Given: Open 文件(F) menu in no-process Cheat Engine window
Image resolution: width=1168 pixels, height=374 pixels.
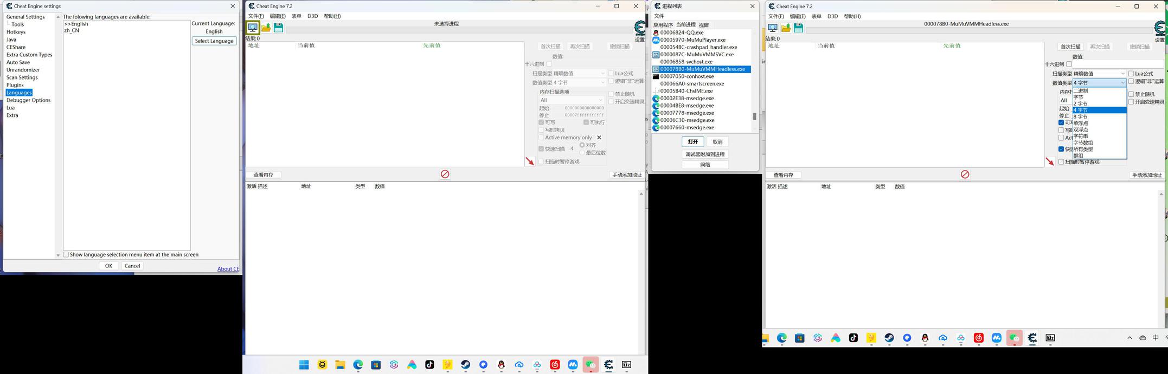Looking at the screenshot, I should tap(256, 16).
